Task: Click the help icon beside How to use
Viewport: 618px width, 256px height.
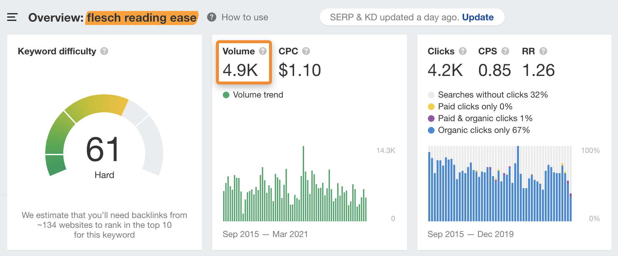Action: [212, 17]
